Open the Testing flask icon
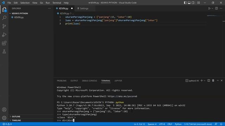 (4, 51)
